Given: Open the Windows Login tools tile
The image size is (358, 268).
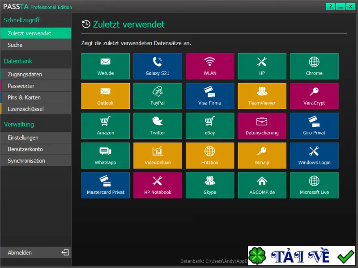Looking at the screenshot, I should point(314,155).
